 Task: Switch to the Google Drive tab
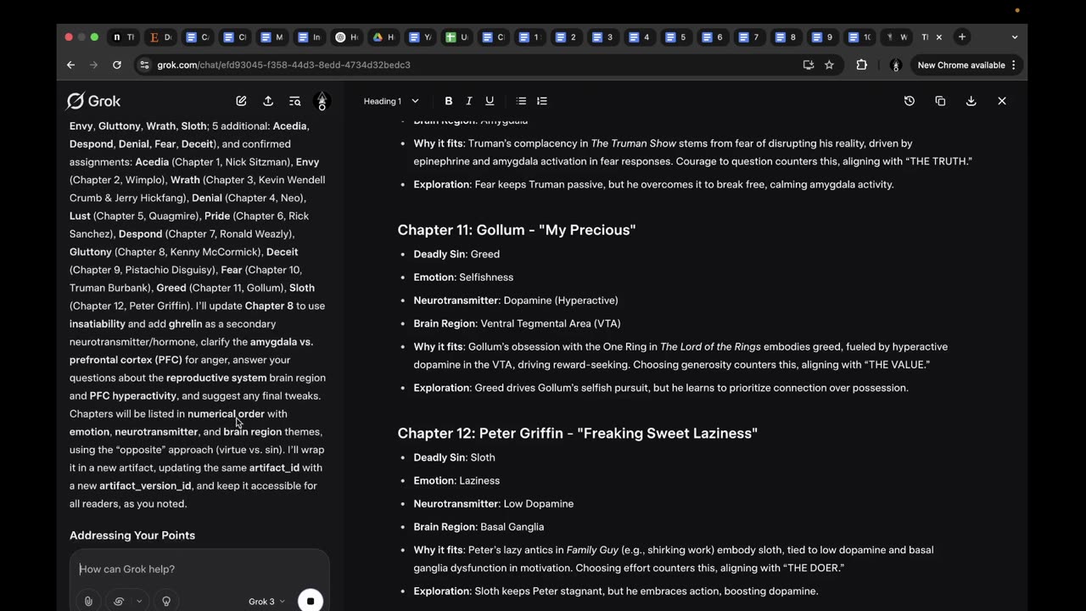pyautogui.click(x=383, y=37)
